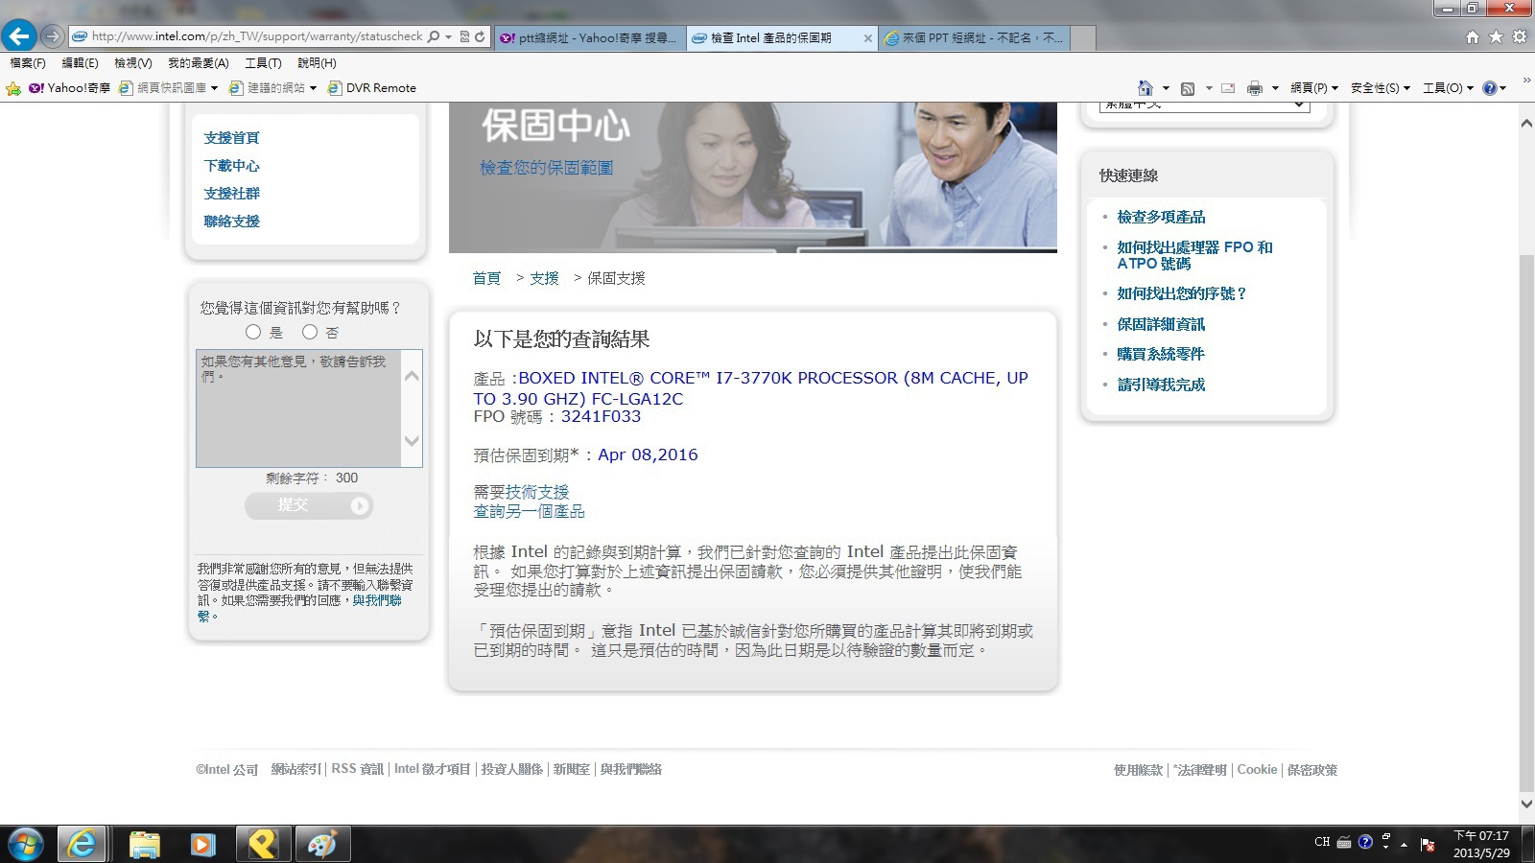The height and width of the screenshot is (863, 1535).
Task: Click the taskbar clock showing 下午 07:17
Action: click(x=1481, y=844)
